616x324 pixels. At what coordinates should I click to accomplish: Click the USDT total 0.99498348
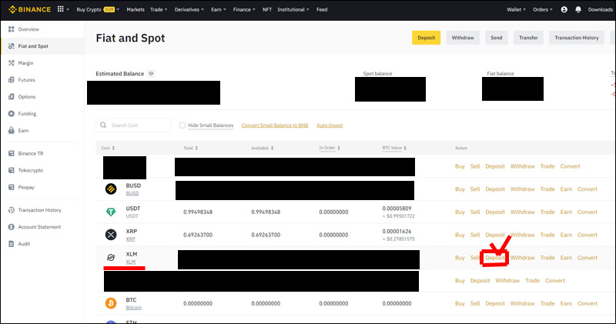click(x=198, y=212)
